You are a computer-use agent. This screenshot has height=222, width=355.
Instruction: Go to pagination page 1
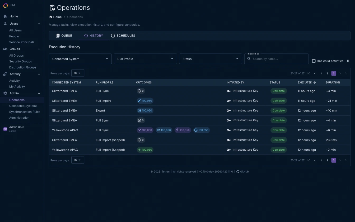pos(321,73)
